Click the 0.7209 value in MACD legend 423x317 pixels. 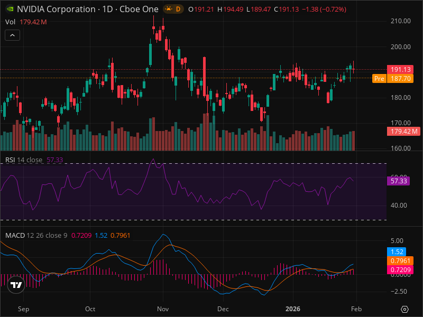point(81,235)
